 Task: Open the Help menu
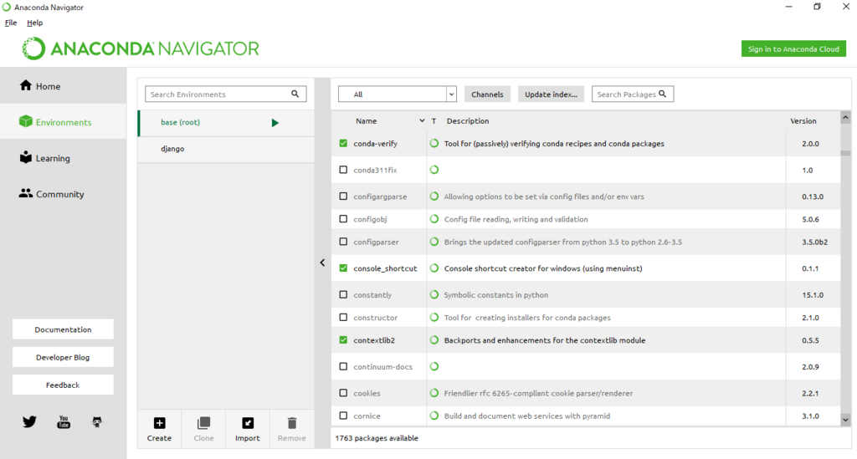click(x=35, y=23)
